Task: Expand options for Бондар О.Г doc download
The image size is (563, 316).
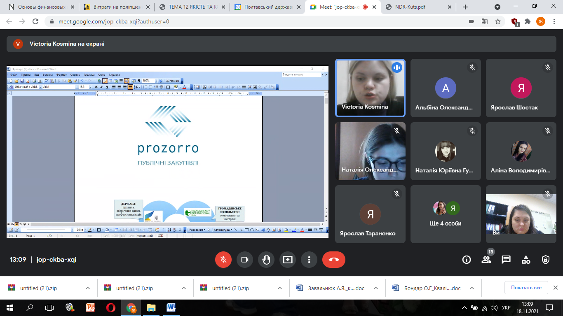Action: click(472, 288)
